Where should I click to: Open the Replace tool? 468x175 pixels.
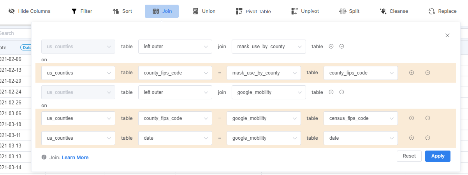(x=442, y=11)
